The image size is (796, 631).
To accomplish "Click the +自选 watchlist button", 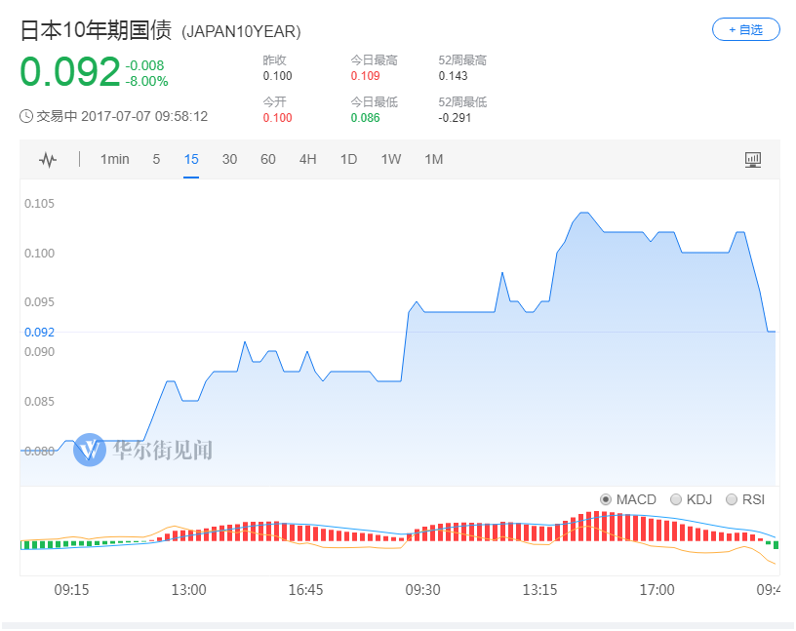I will coord(745,29).
